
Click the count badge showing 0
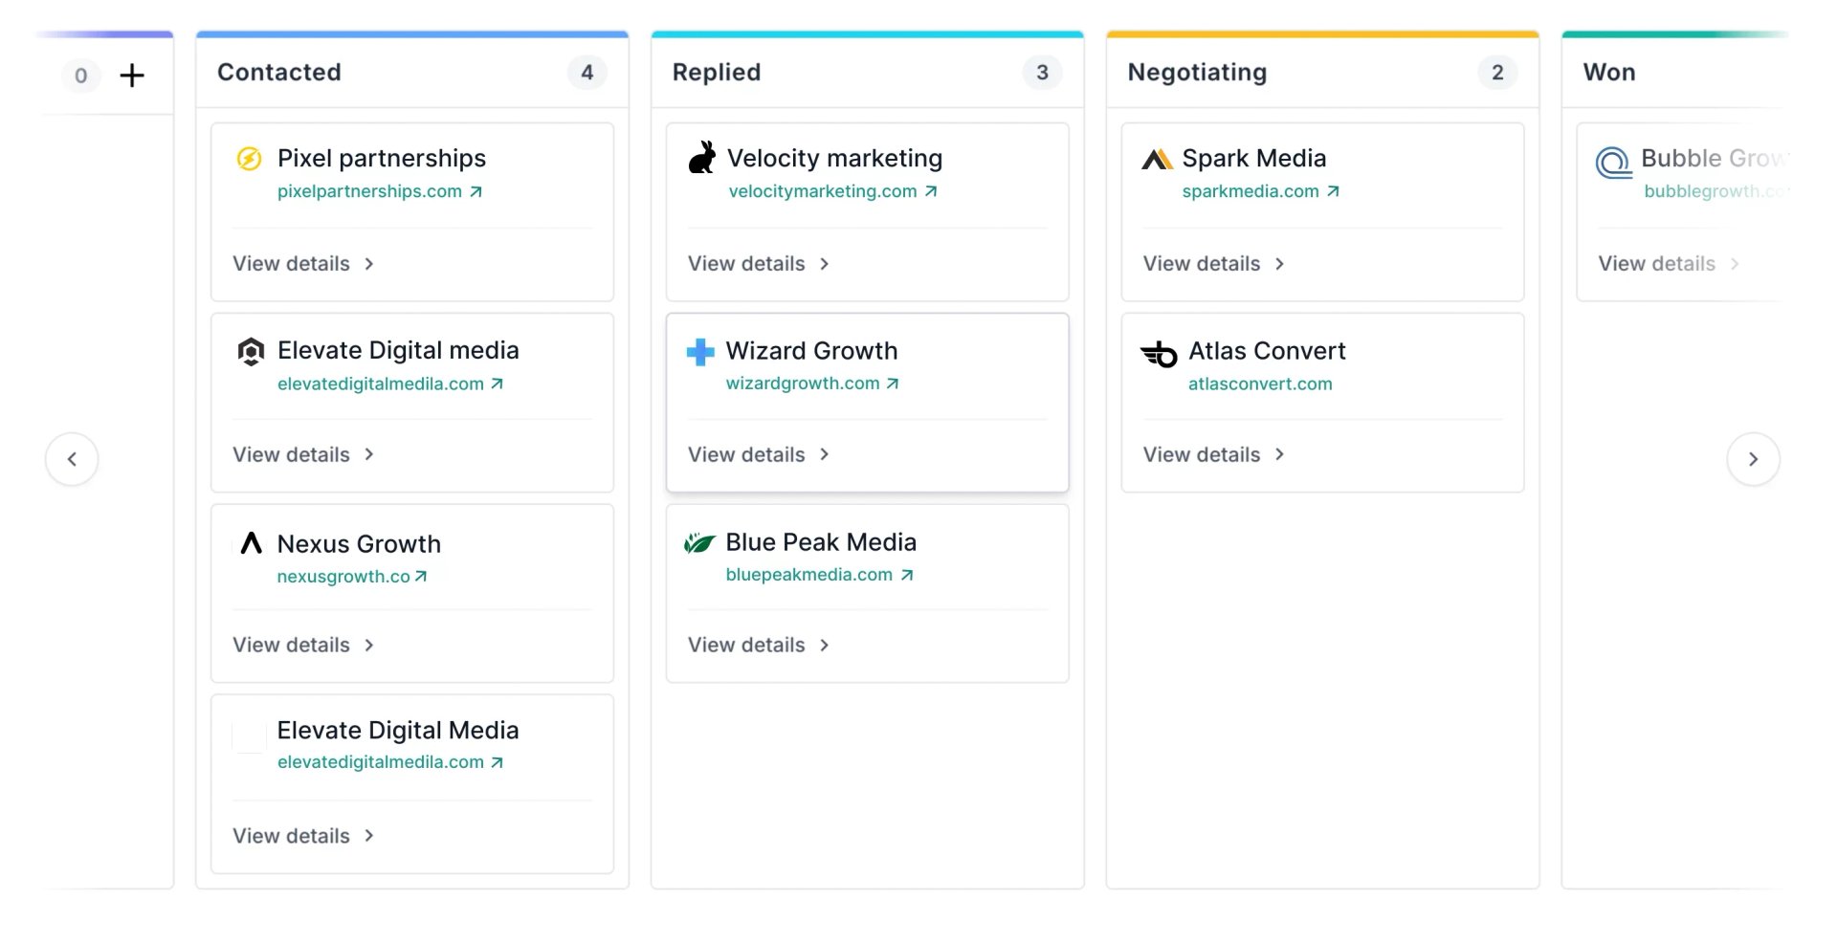point(81,76)
